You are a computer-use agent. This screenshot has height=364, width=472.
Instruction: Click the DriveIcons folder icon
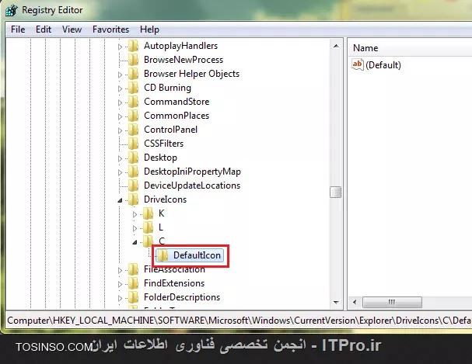pos(133,199)
